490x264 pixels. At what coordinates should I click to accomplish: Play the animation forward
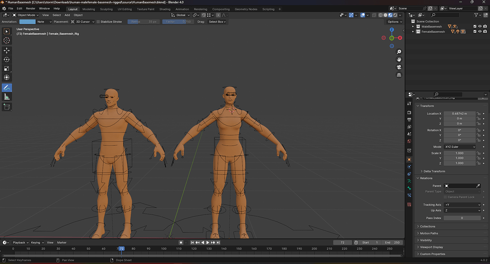click(x=208, y=242)
